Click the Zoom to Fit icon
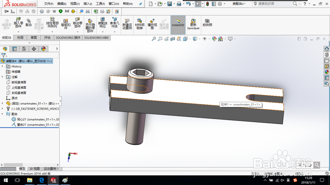 pyautogui.click(x=154, y=39)
